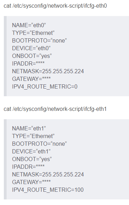Click the DEVICE="eth0" line
This screenshot has height=205, width=129.
tap(31, 48)
